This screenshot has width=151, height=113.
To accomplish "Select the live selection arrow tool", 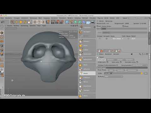I will click(x=12, y=22).
